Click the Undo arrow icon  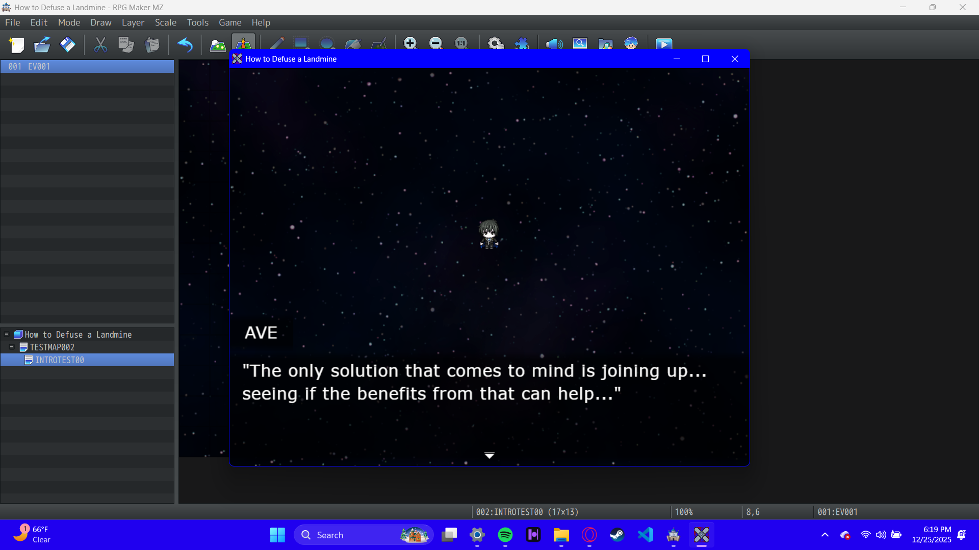tap(185, 45)
